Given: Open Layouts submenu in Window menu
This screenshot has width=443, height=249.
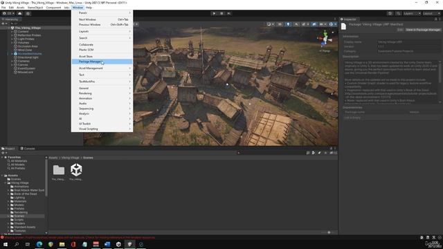Looking at the screenshot, I should point(102,31).
